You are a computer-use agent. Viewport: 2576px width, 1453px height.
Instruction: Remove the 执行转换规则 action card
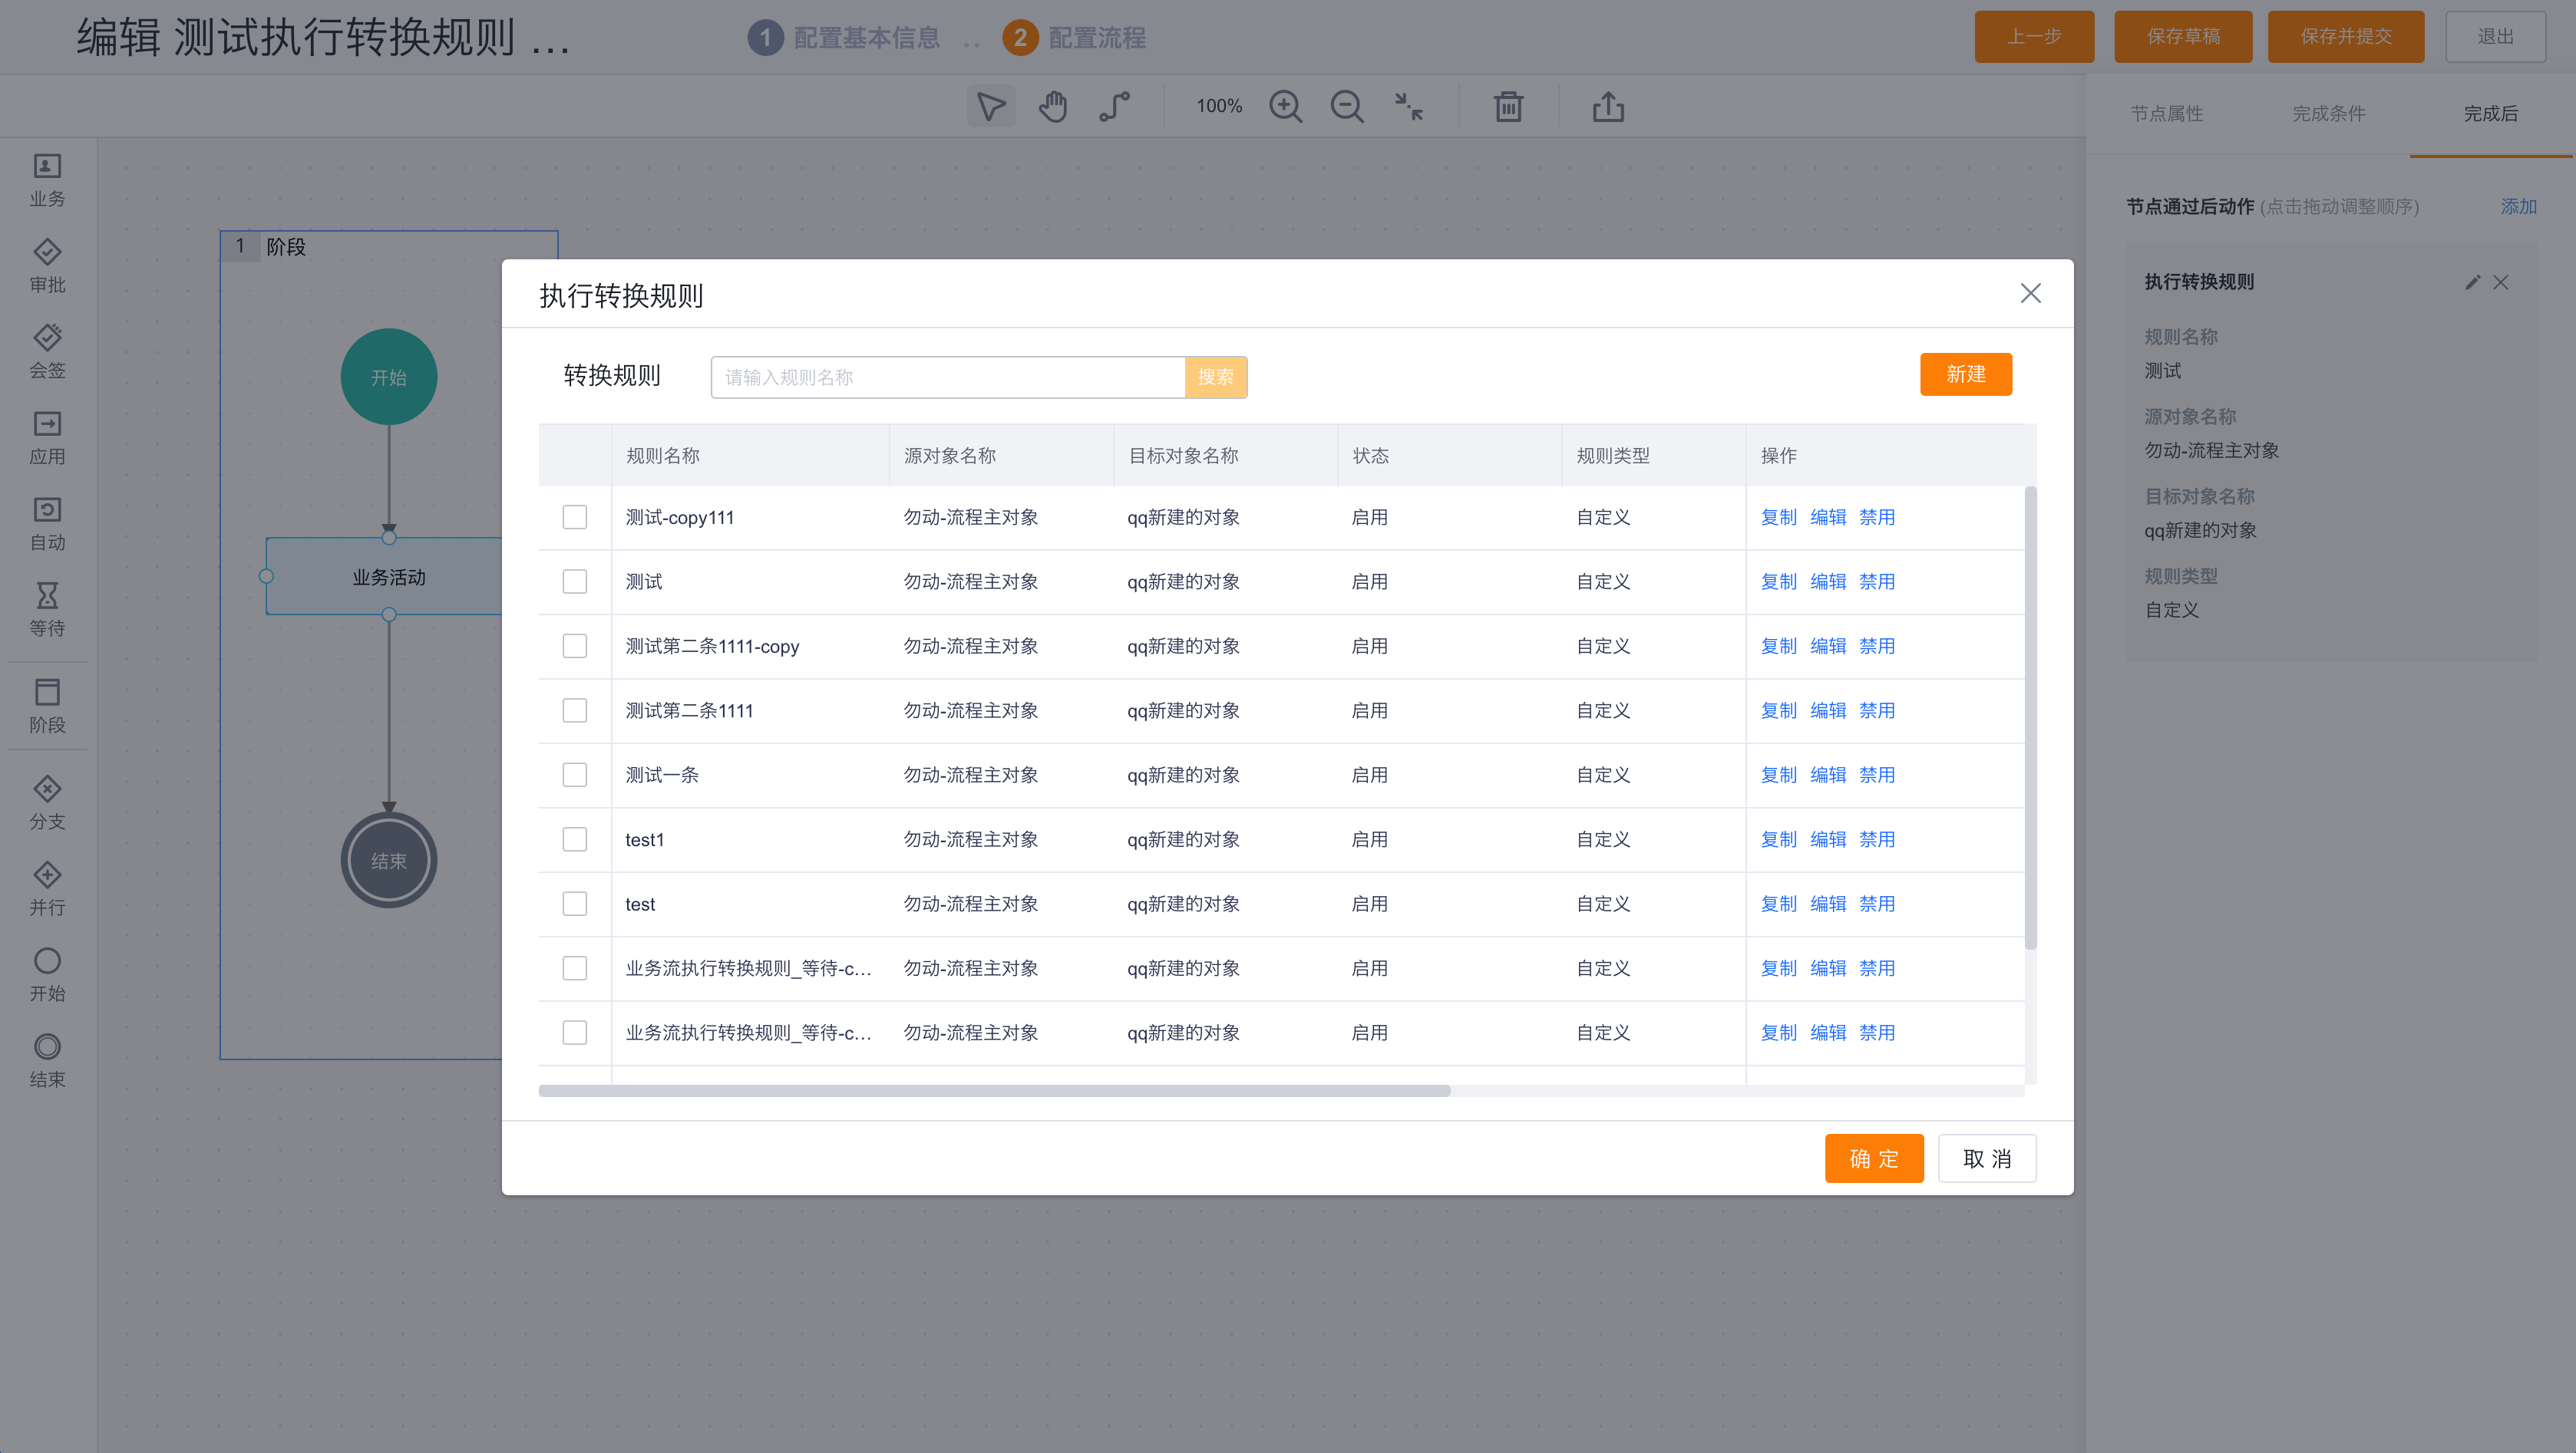point(2500,283)
